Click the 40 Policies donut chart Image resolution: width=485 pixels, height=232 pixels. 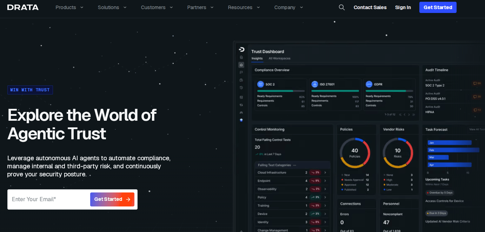355,153
